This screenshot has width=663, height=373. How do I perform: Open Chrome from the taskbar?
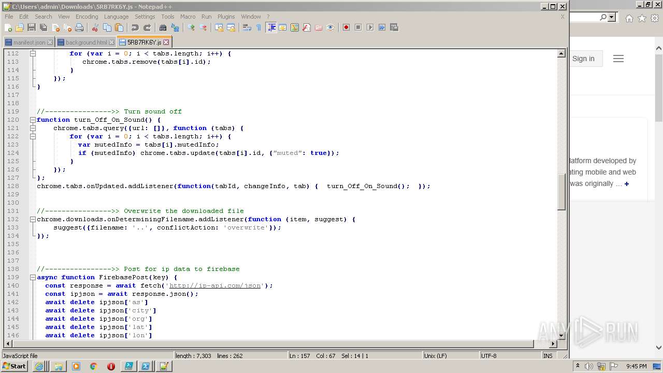(x=93, y=366)
